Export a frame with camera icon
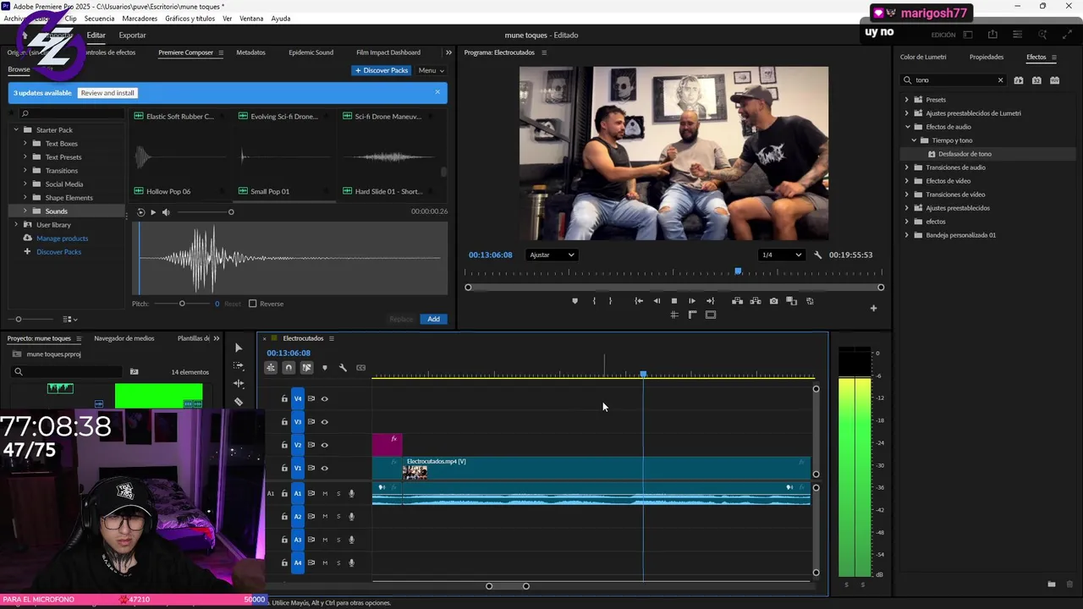Screen dimensions: 1083x609 click(x=773, y=301)
